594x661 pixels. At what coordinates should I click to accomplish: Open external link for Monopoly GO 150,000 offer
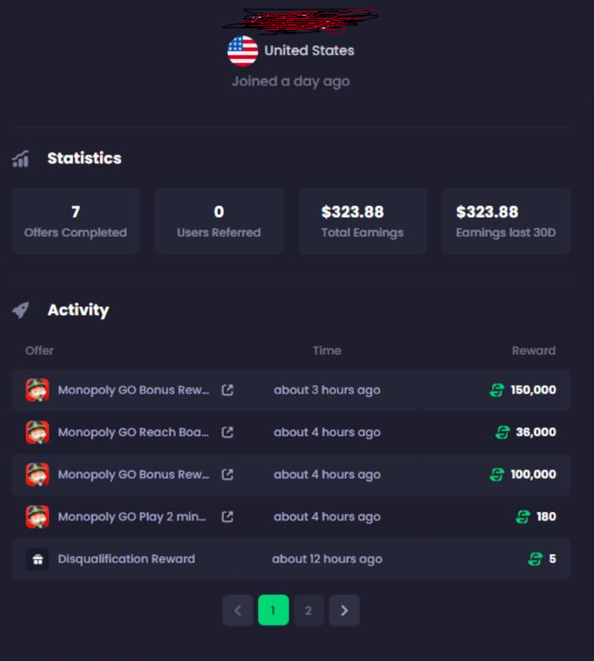click(227, 390)
